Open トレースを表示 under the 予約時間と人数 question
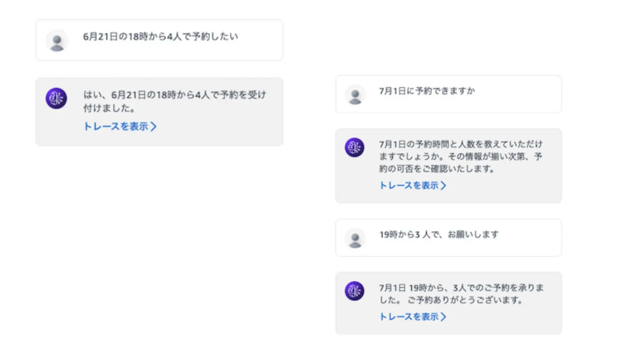 (409, 185)
